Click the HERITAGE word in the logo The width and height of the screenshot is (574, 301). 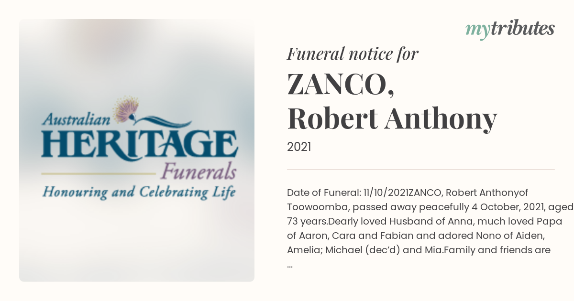pyautogui.click(x=139, y=145)
